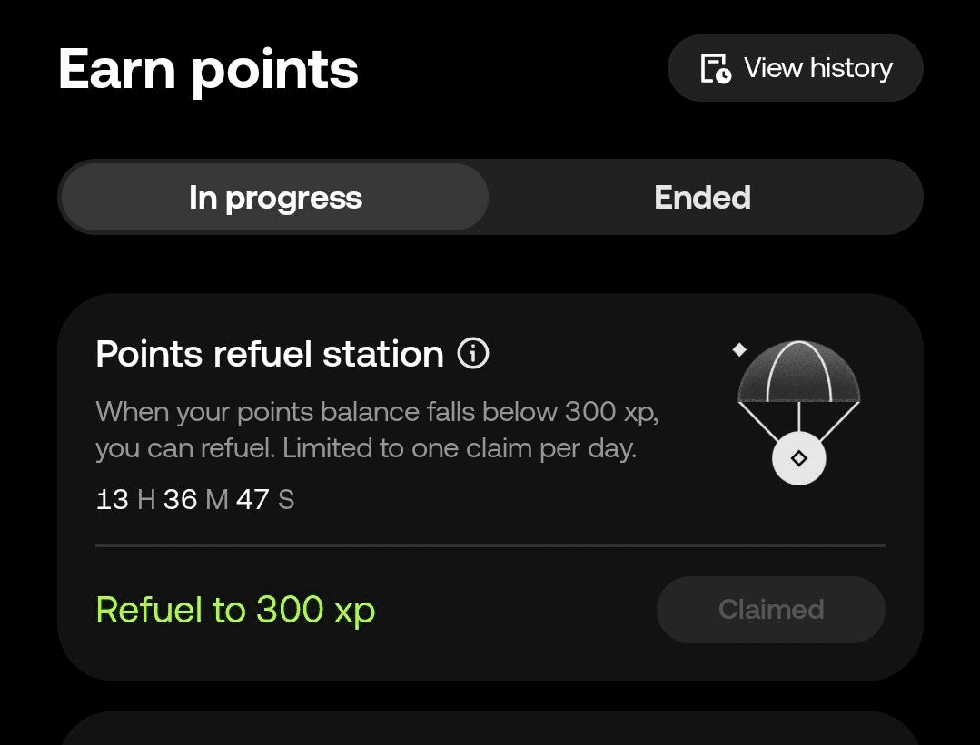The height and width of the screenshot is (745, 980).
Task: Click the diamond token under the parachute
Action: coord(798,458)
